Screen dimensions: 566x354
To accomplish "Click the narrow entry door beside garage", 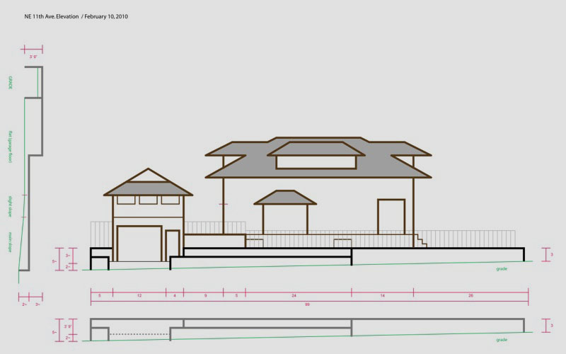I will [172, 245].
